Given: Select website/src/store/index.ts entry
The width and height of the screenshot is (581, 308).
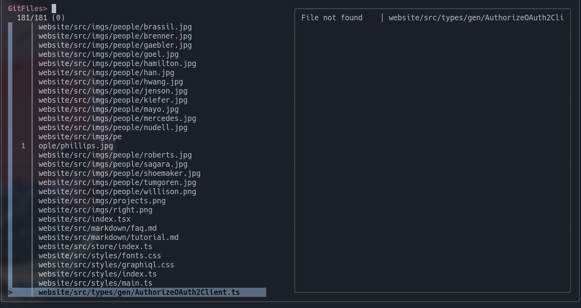Looking at the screenshot, I should pos(95,246).
